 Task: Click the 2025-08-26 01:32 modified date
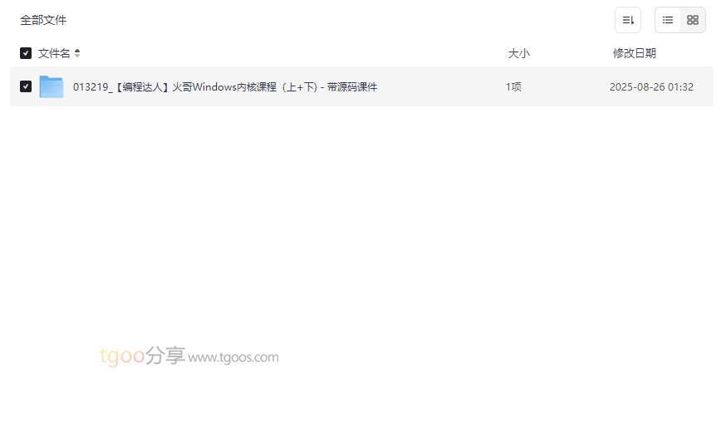[651, 86]
